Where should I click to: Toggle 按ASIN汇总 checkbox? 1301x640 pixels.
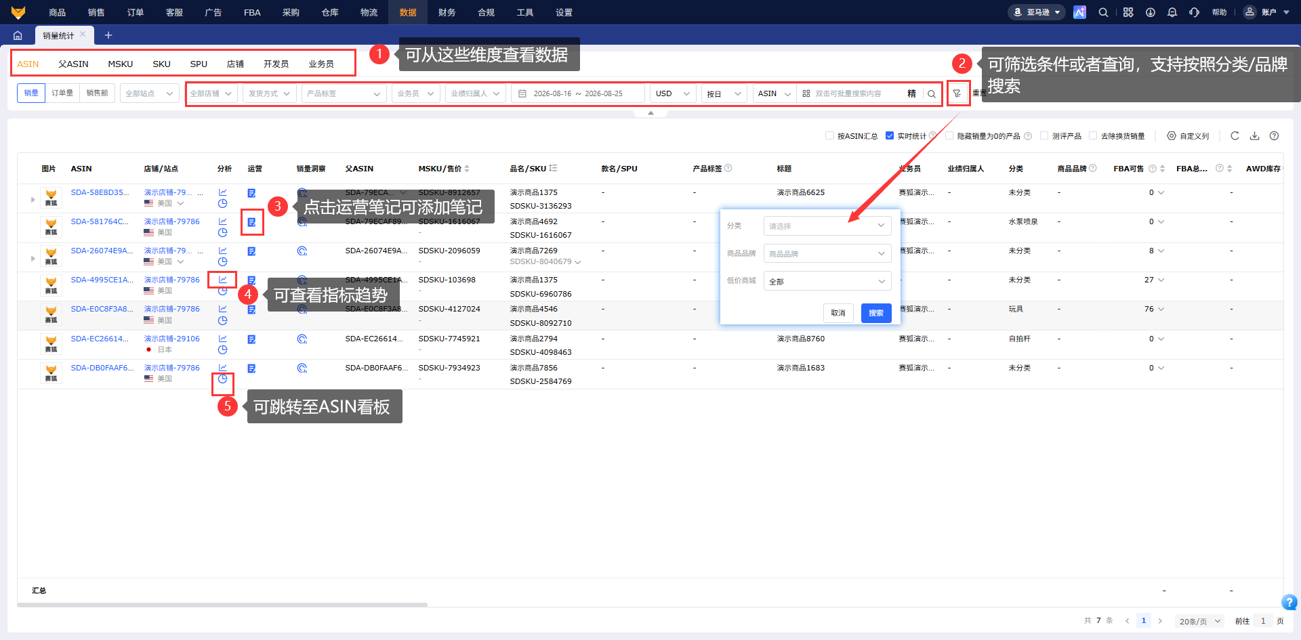(829, 135)
